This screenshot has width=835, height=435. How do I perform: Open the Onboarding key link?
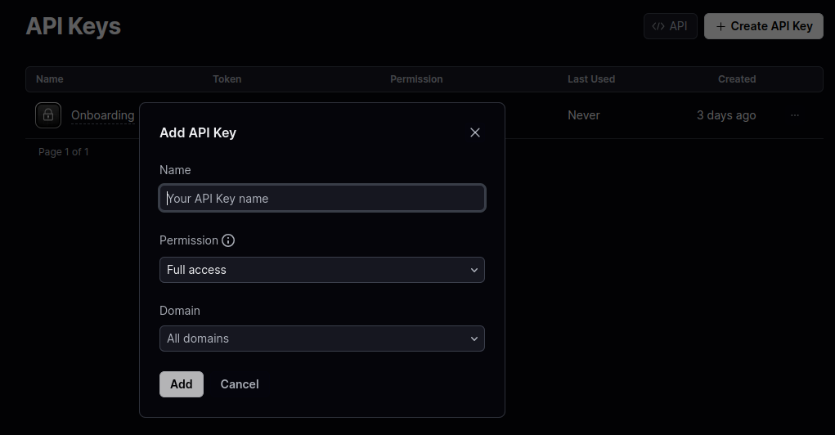coord(102,115)
